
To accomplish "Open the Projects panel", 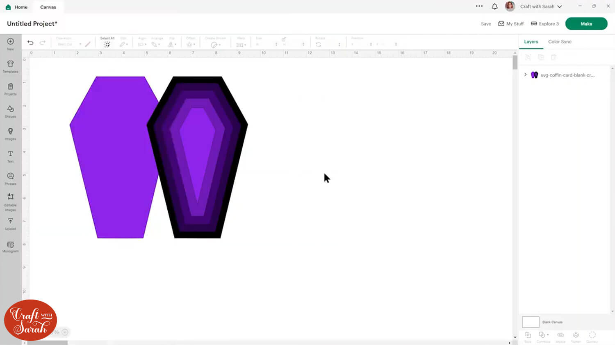I will (10, 89).
